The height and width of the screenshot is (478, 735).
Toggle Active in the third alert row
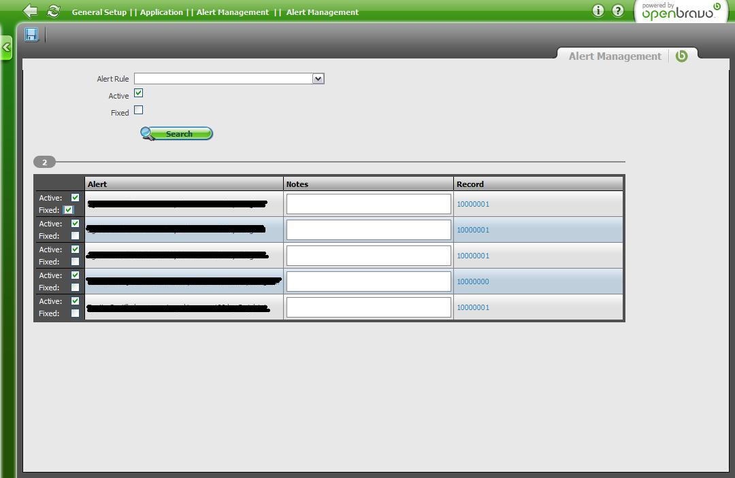75,249
